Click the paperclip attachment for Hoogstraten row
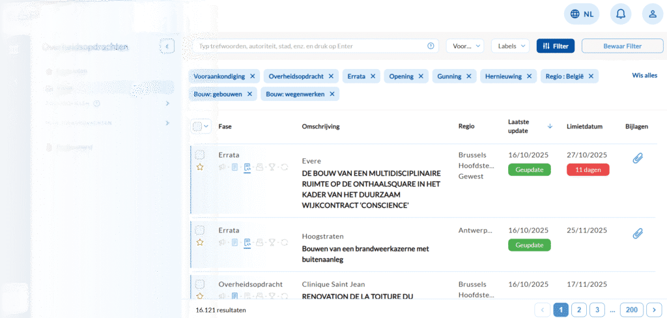Screen dimensions: 667x318 pos(638,233)
